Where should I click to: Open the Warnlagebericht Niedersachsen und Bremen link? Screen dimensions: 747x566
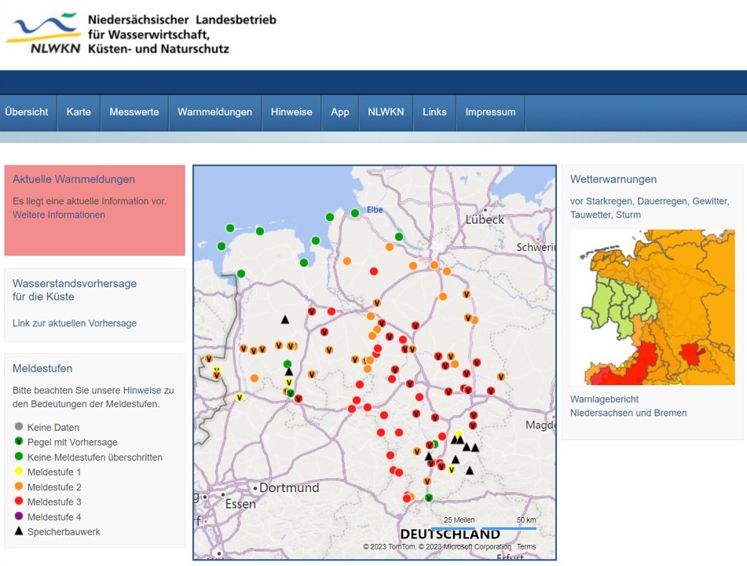click(x=628, y=406)
